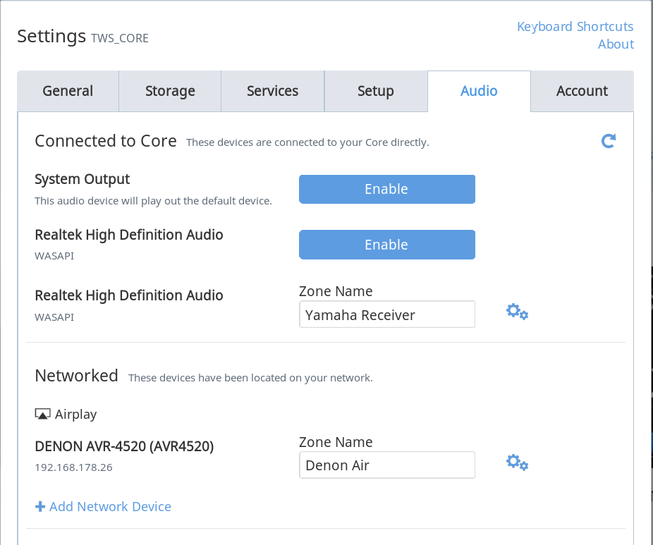Open the About link
This screenshot has width=653, height=545.
point(616,44)
